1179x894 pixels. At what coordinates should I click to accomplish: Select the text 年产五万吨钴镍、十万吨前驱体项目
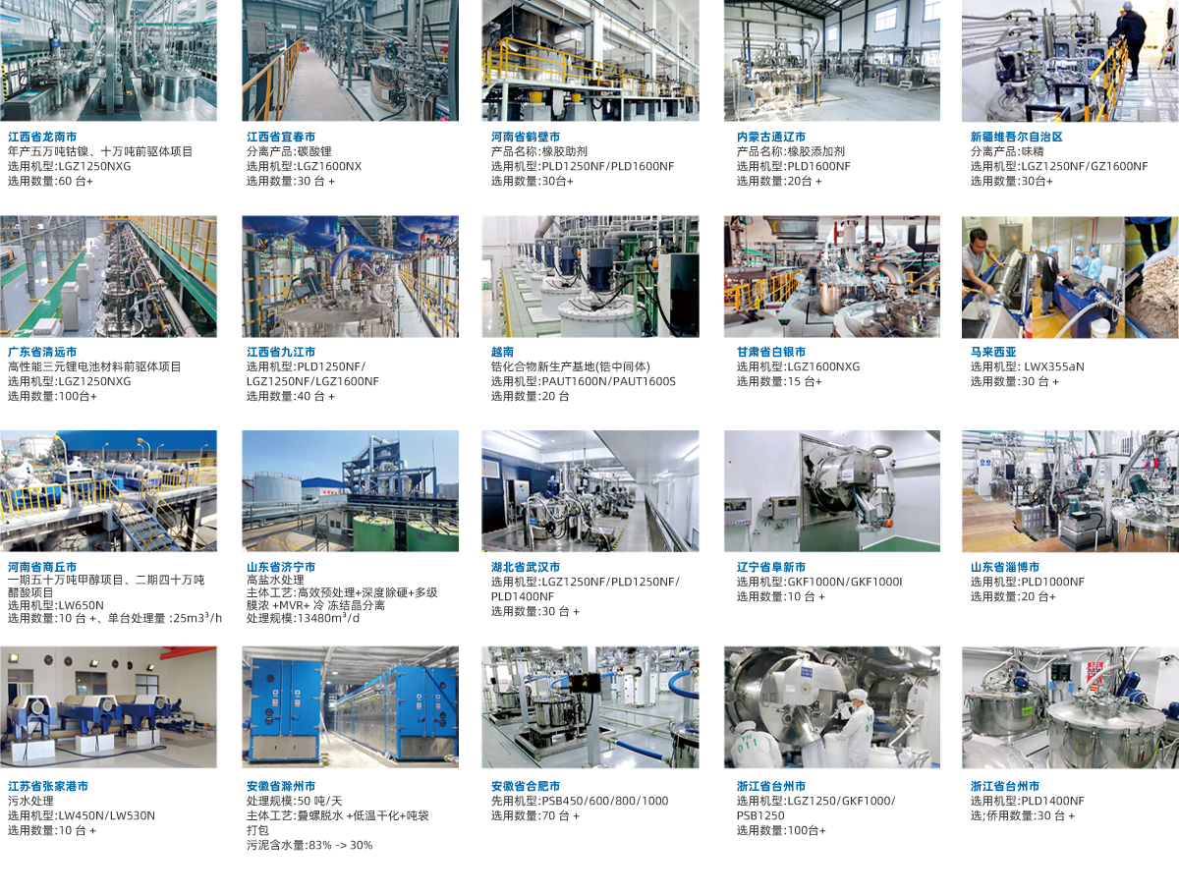[100, 151]
